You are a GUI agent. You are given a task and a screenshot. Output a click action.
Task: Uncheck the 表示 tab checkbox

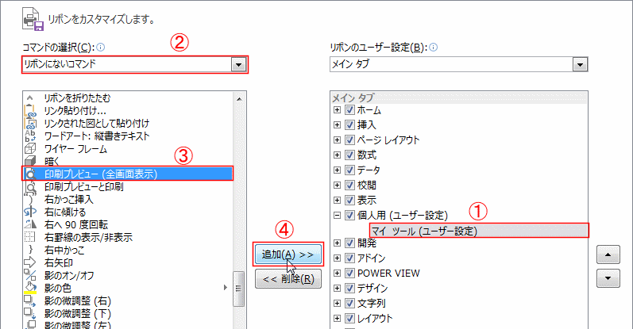349,200
